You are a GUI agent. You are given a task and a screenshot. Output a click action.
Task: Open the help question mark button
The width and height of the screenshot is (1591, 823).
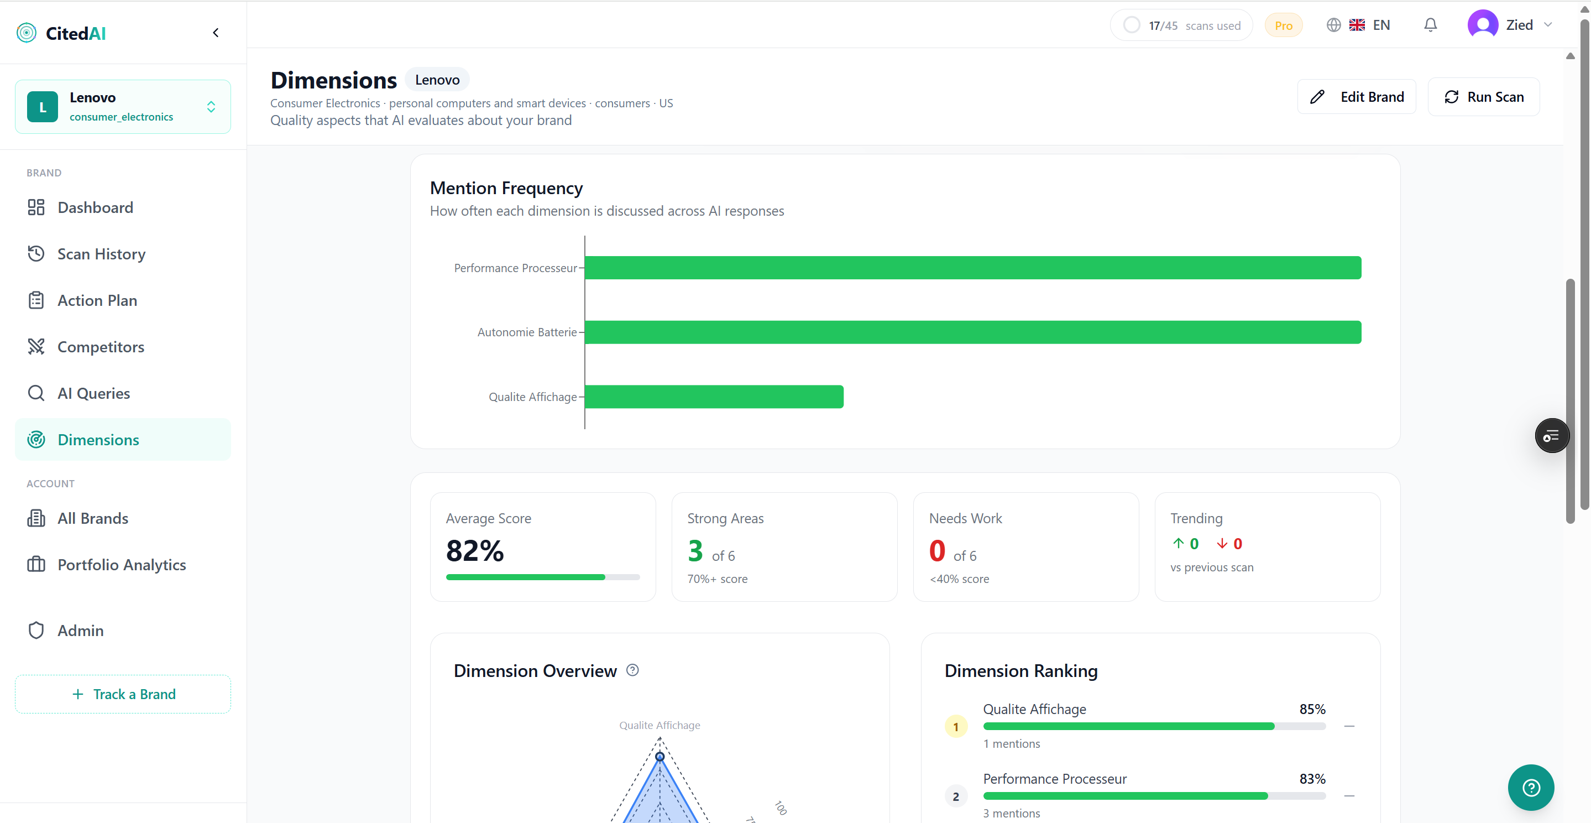point(1531,787)
